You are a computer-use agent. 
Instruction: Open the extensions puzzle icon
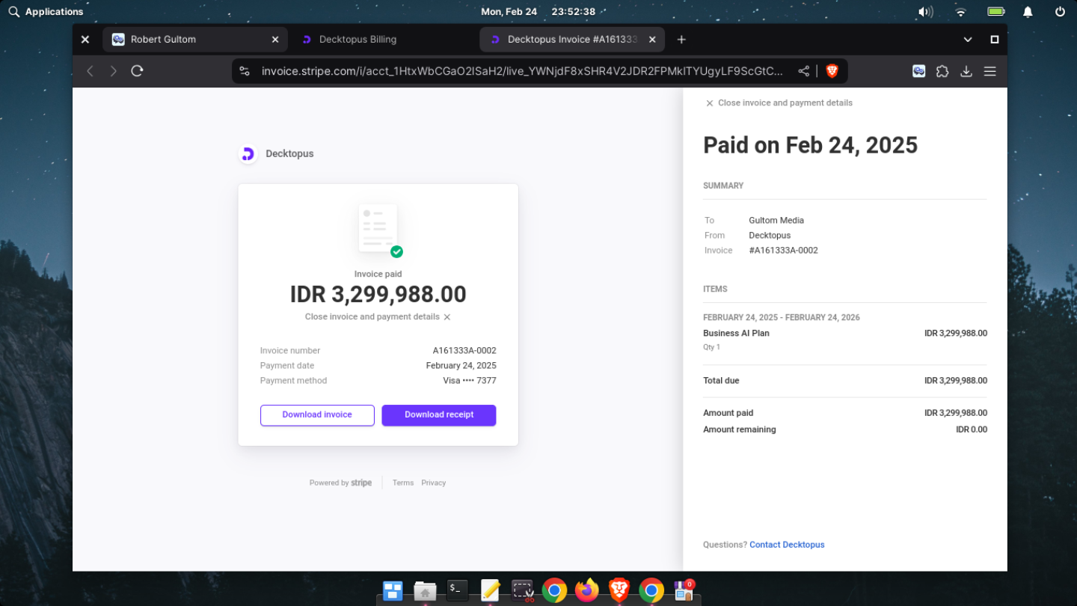point(942,71)
